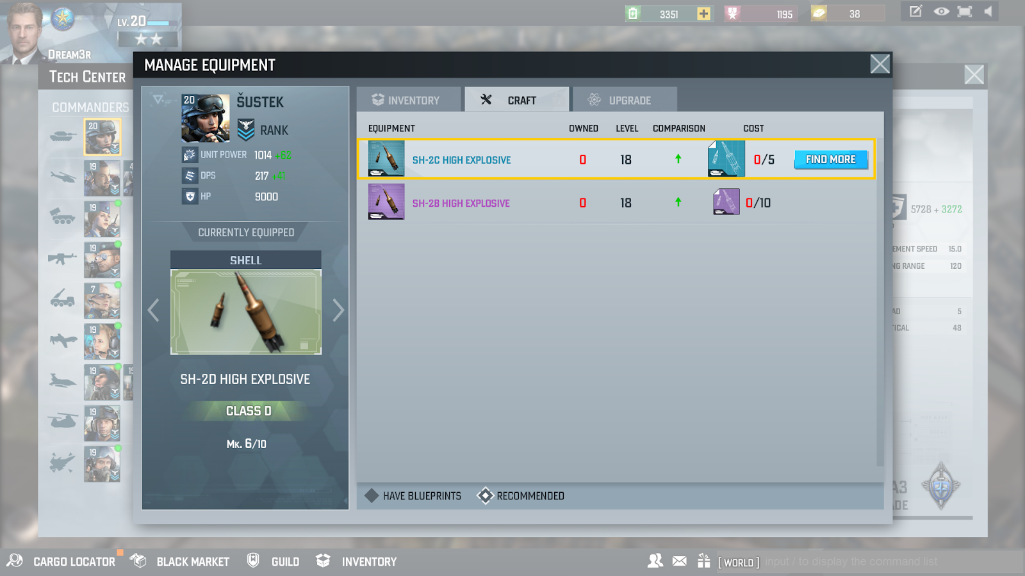This screenshot has width=1025, height=576.
Task: Select the gunship helicopter category icon
Action: point(63,421)
